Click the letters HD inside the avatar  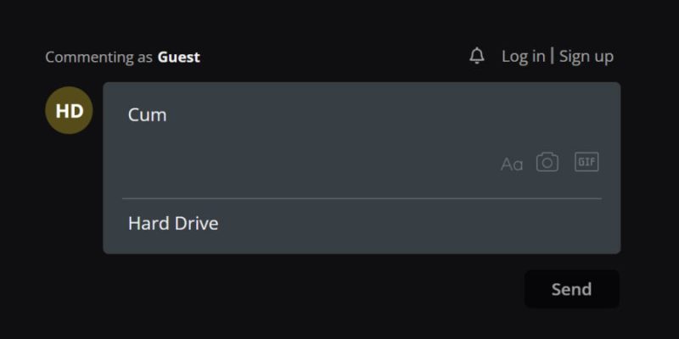69,110
